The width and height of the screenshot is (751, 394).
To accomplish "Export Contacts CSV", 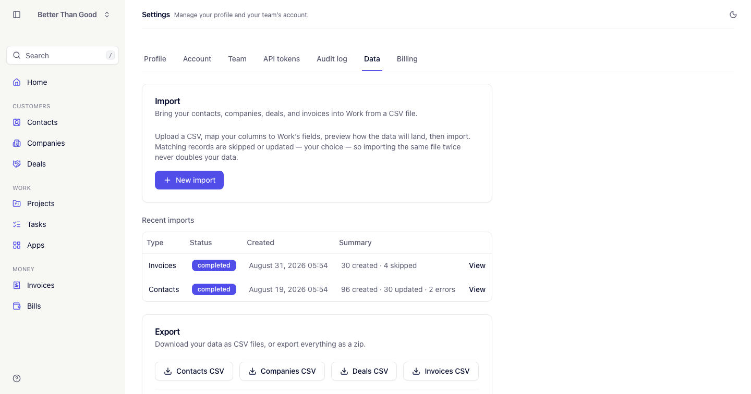I will 194,371.
